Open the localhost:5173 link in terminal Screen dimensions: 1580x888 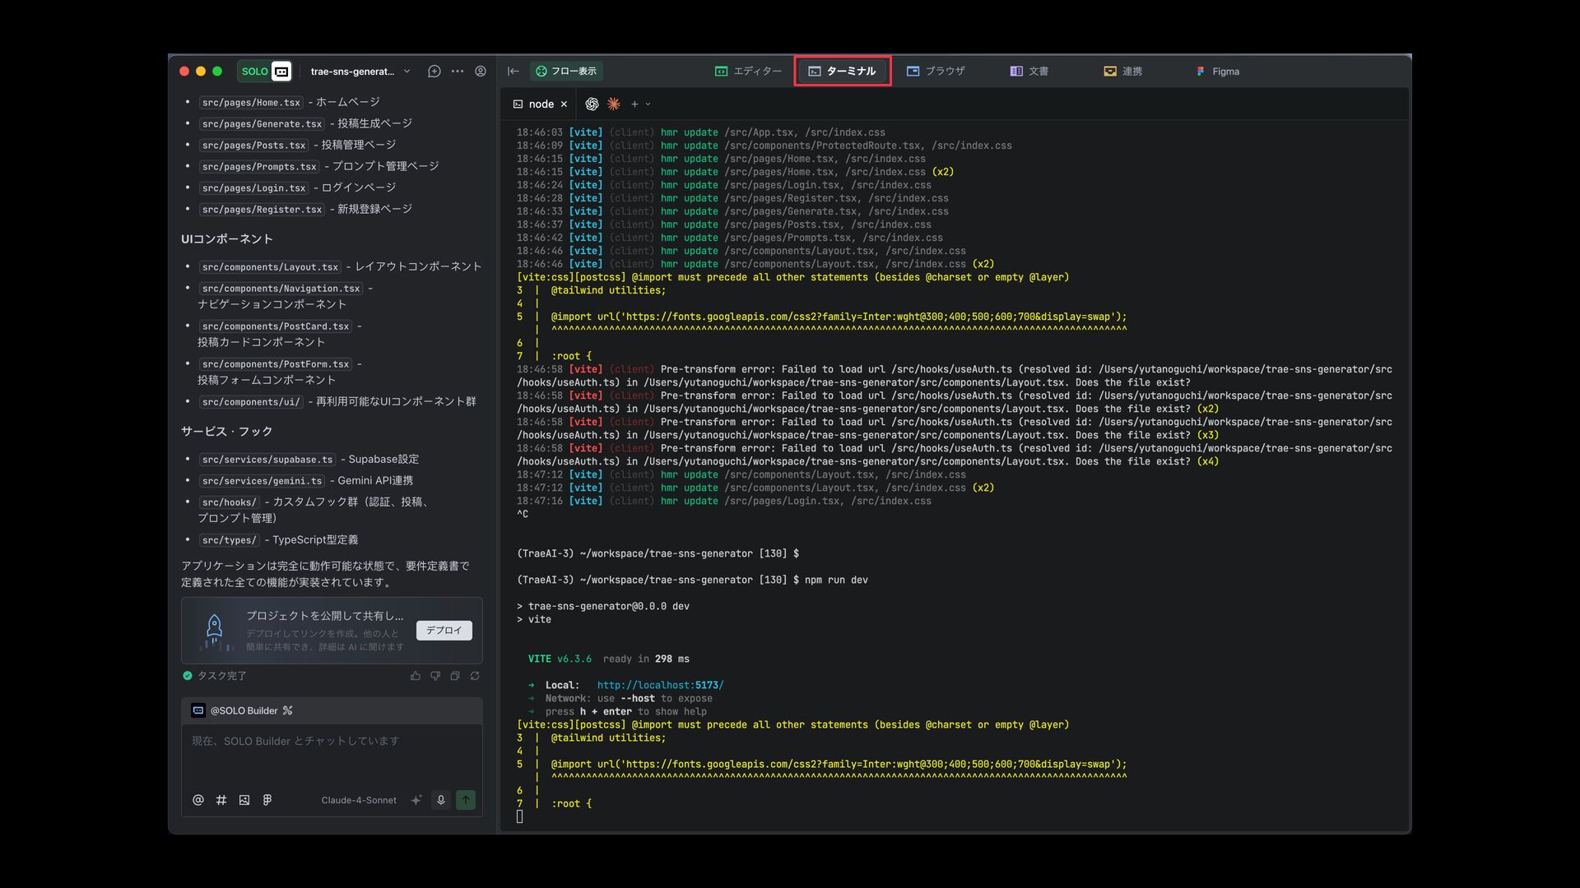coord(660,685)
